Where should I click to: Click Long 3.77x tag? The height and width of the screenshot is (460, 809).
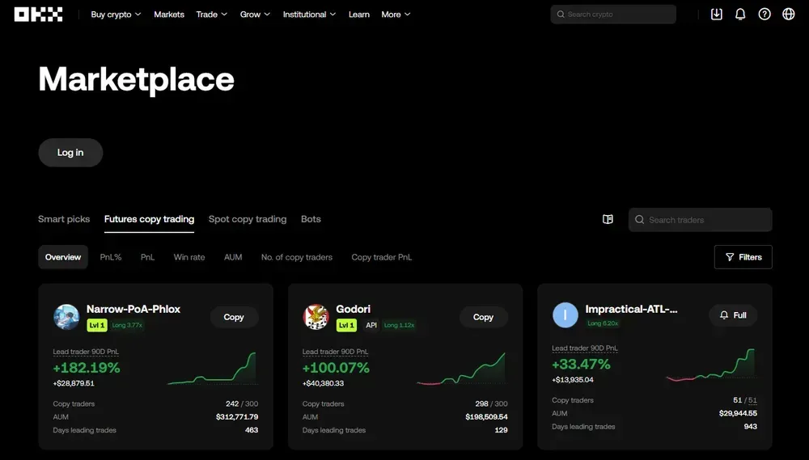(127, 325)
